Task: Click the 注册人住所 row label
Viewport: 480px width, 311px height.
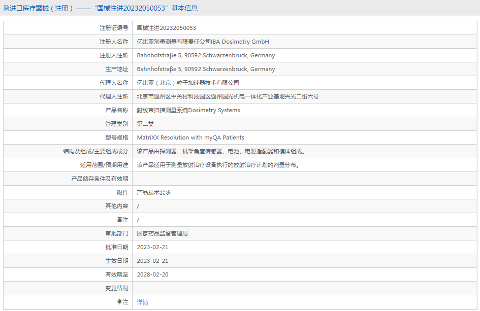Action: click(x=114, y=55)
